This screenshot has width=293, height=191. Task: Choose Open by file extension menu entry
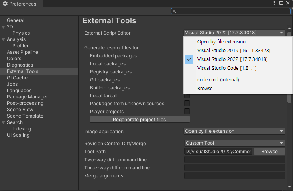pos(221,42)
